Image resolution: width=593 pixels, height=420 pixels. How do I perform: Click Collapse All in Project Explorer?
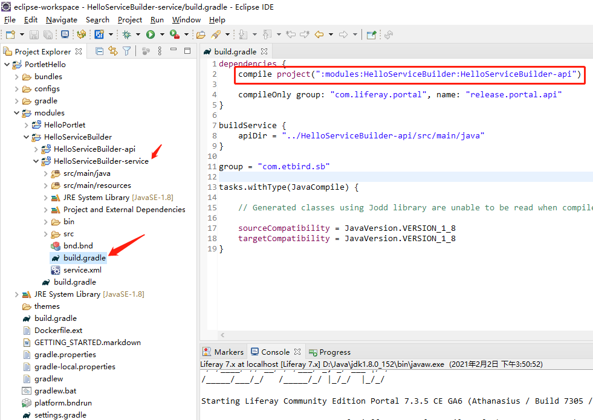(100, 51)
